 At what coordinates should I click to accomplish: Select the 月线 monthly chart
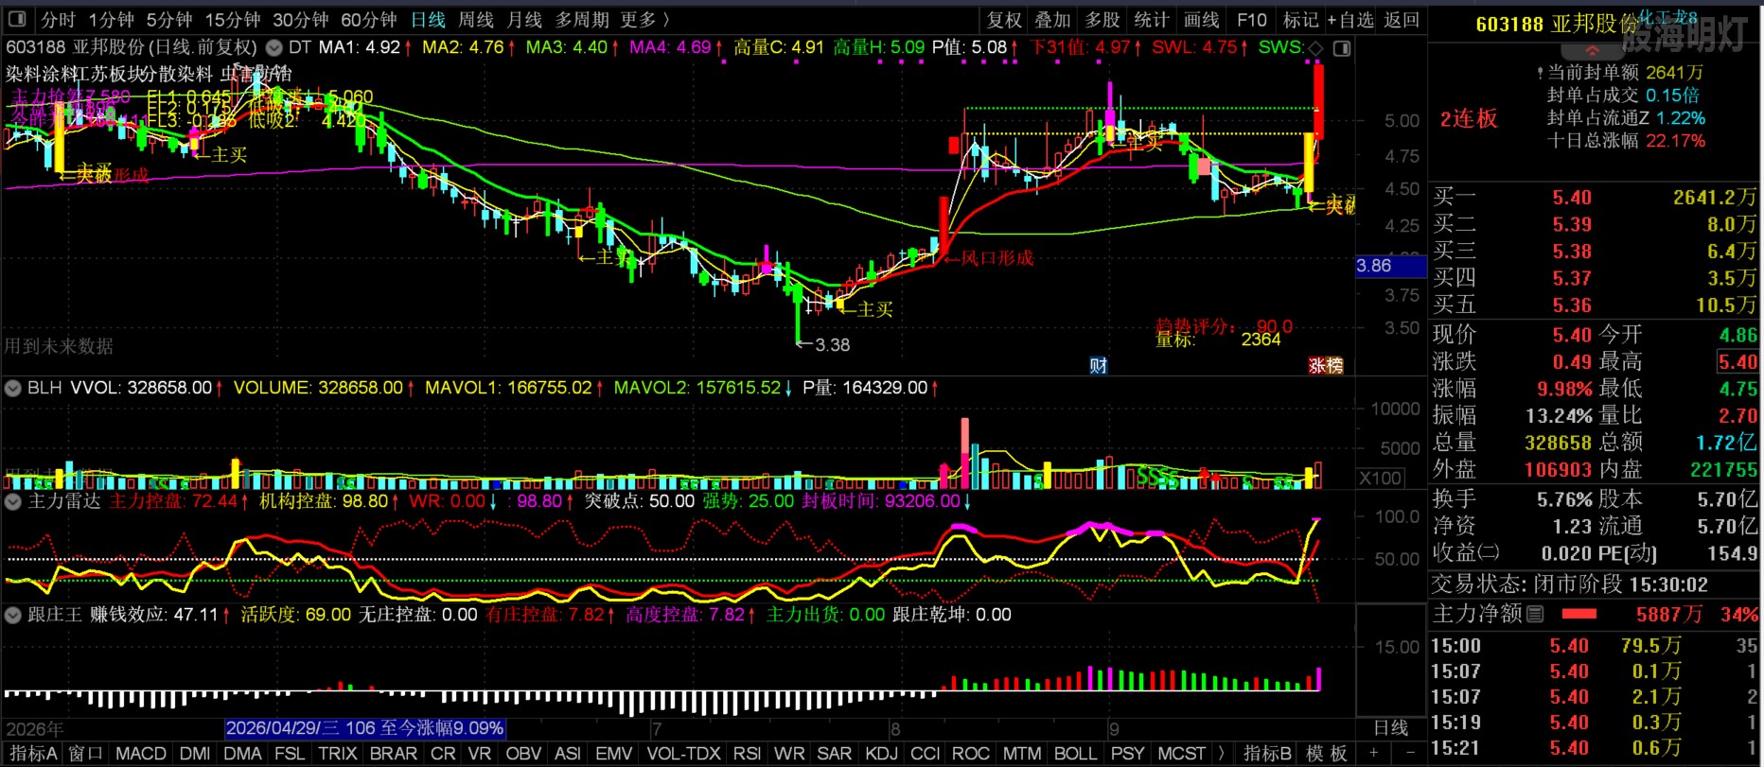[524, 20]
